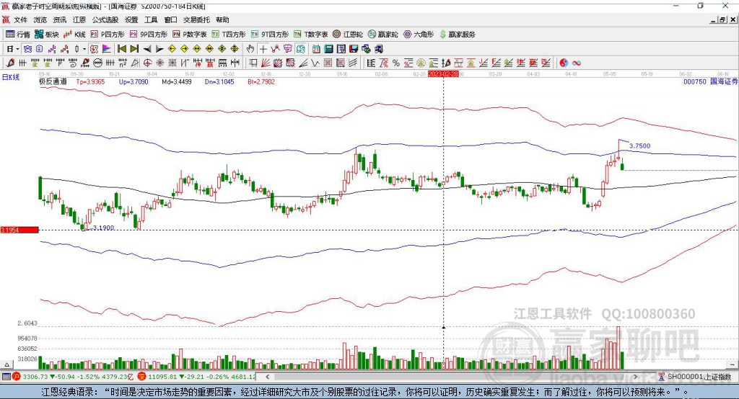Click the Md=3.4499 value
Viewport: 739px width, 399px height.
177,81
